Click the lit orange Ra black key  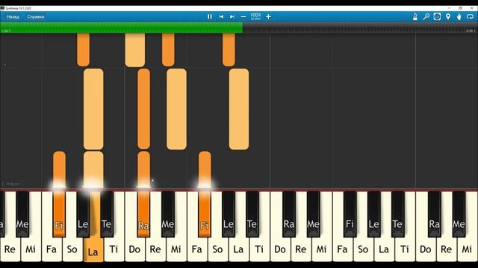143,214
